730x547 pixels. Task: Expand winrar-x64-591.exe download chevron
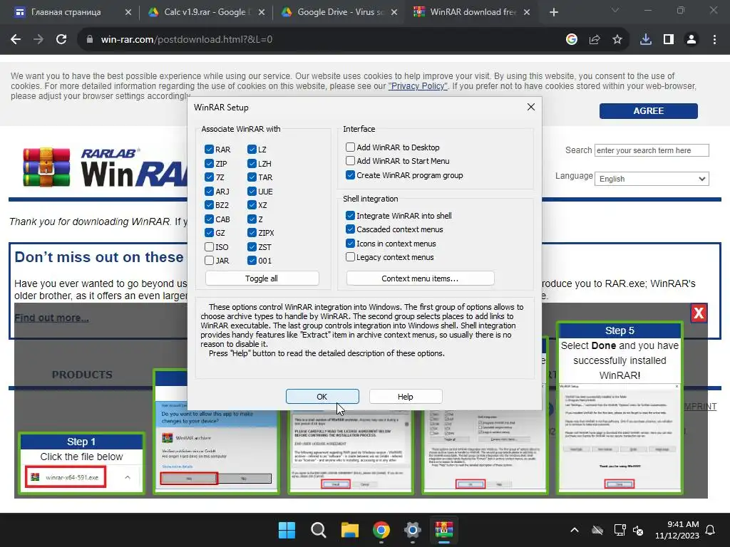128,477
